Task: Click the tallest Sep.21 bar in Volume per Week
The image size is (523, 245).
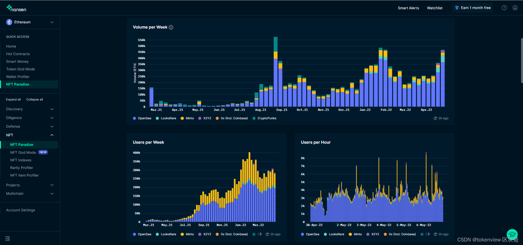Action: tap(276, 72)
